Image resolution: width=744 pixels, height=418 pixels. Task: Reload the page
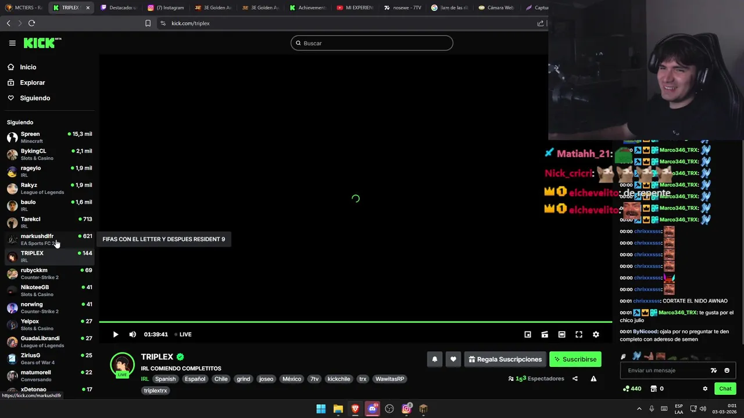click(31, 23)
